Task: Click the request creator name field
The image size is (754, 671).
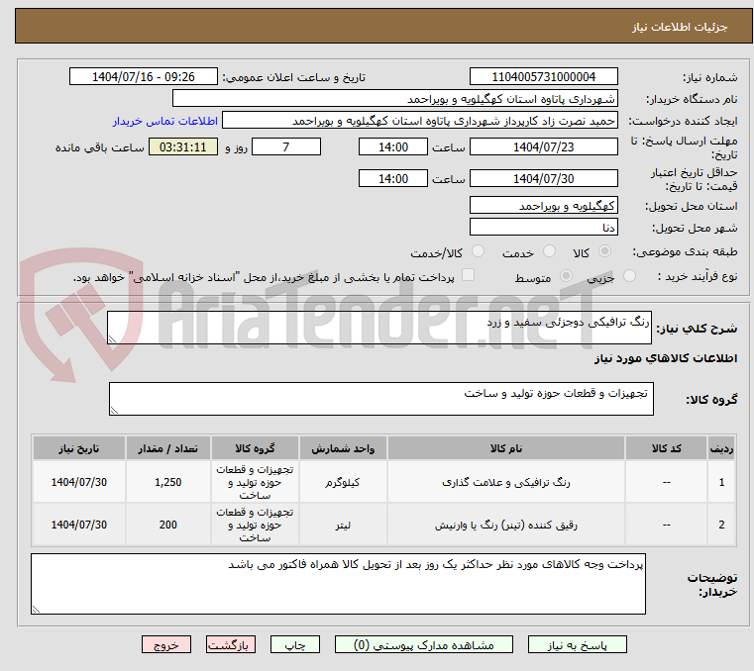Action: pos(420,121)
